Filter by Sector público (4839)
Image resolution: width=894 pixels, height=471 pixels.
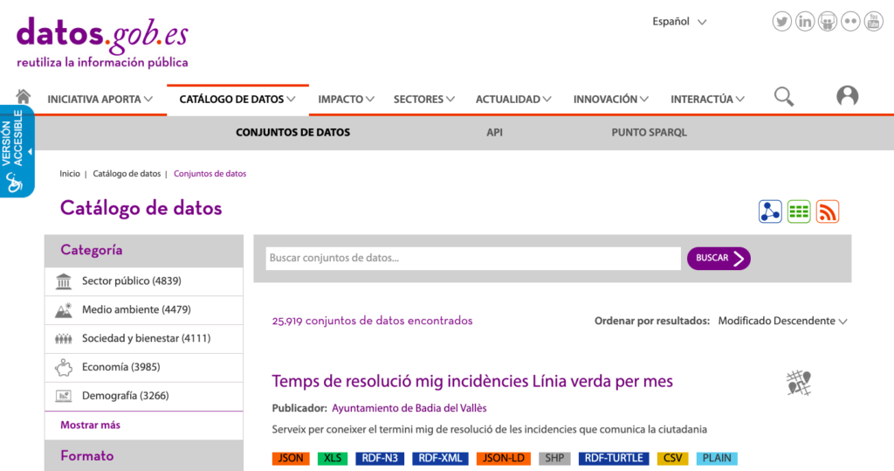pos(132,281)
